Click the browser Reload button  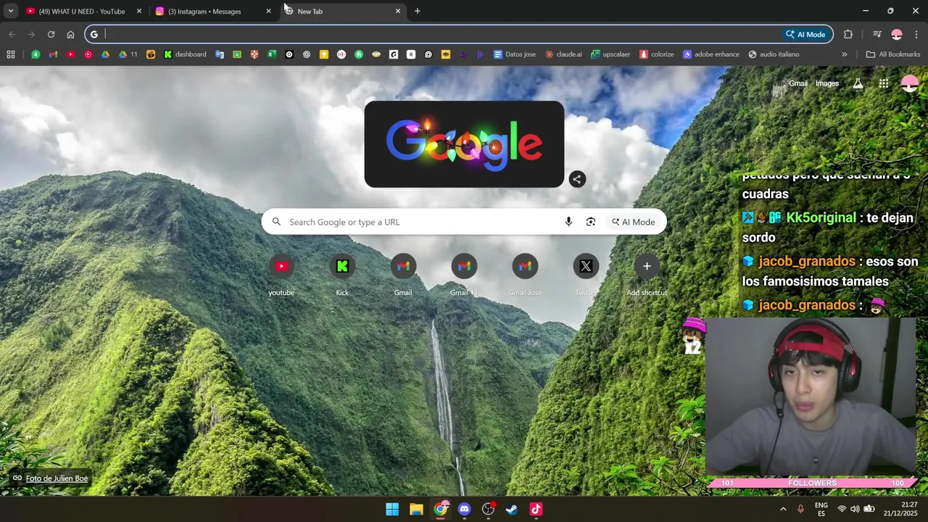tap(51, 34)
